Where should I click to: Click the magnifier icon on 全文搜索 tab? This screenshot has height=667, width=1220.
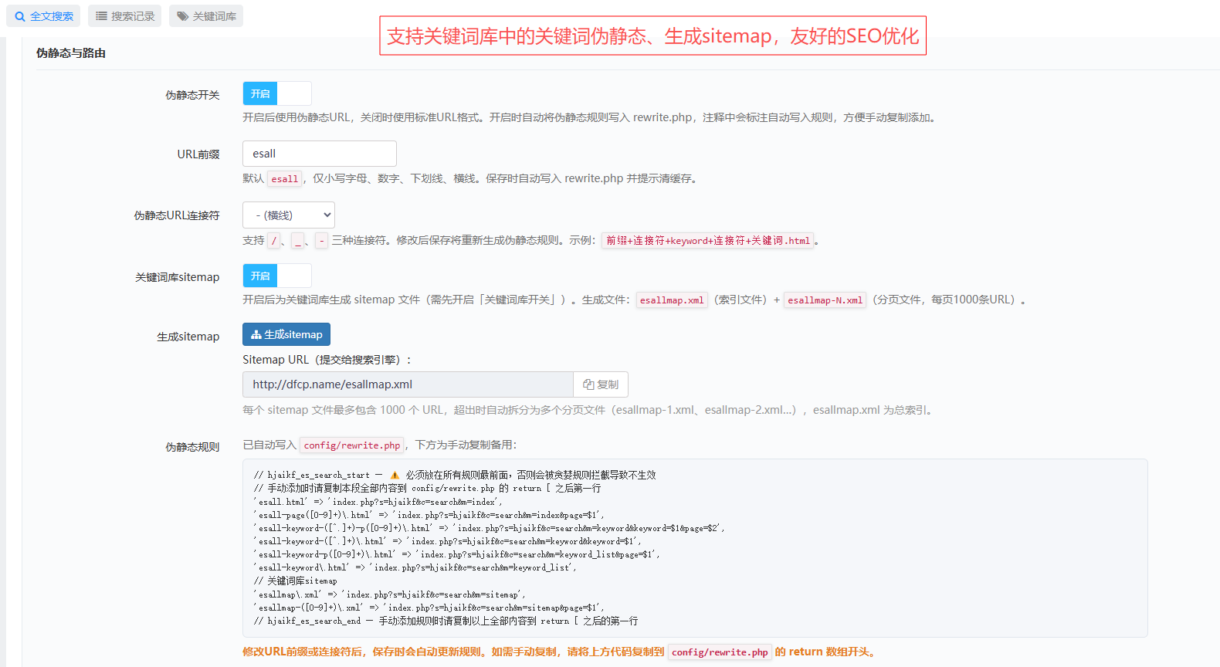coord(20,16)
